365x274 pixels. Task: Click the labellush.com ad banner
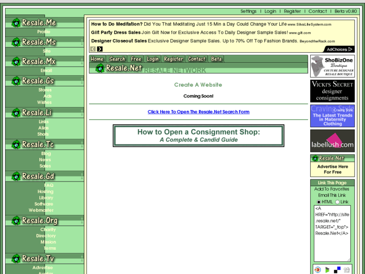[332, 141]
